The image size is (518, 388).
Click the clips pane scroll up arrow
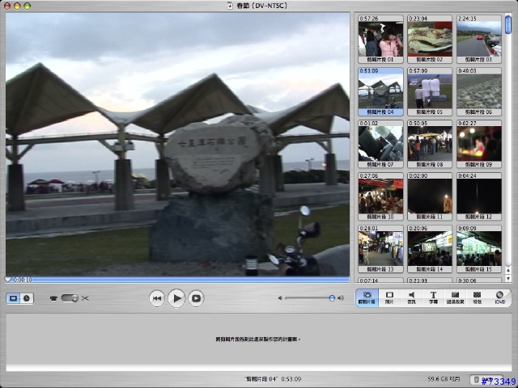tap(508, 271)
